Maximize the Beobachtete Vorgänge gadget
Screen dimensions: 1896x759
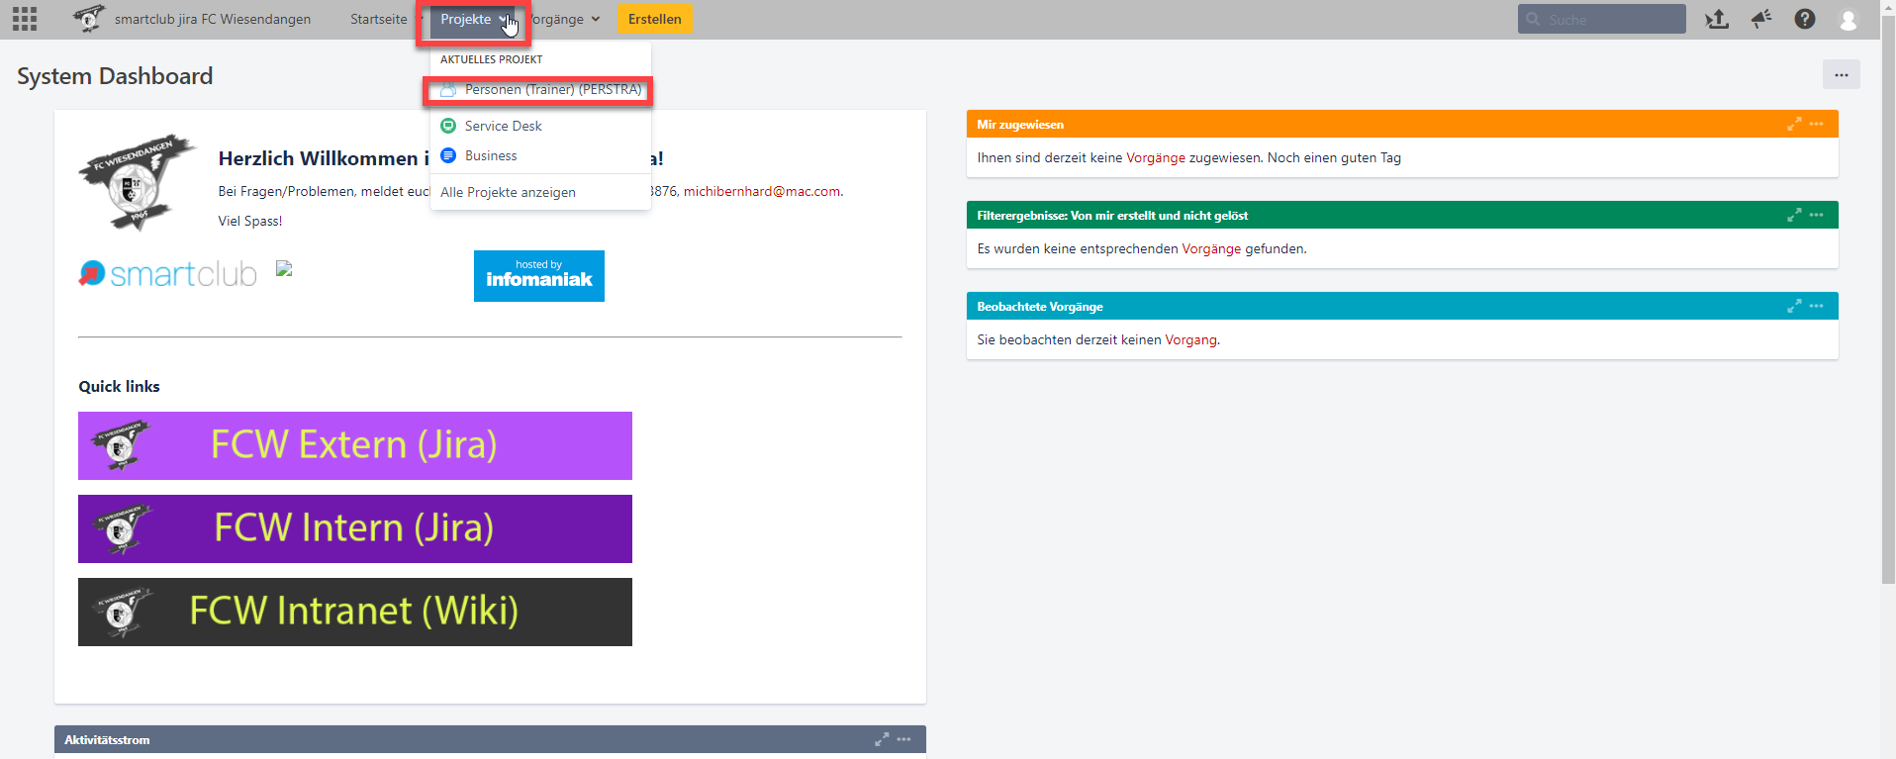(1794, 306)
